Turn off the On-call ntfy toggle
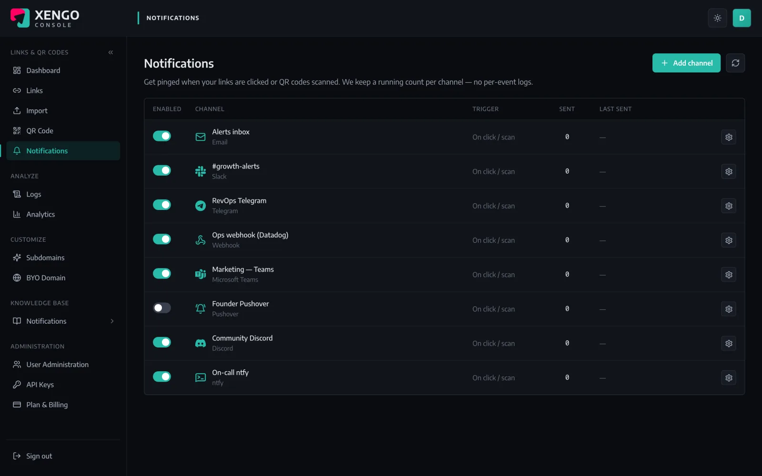762x476 pixels. pos(162,377)
